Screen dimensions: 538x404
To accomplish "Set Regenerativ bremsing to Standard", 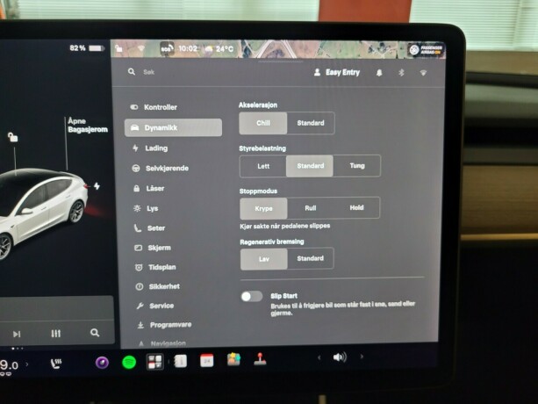I will [x=310, y=258].
